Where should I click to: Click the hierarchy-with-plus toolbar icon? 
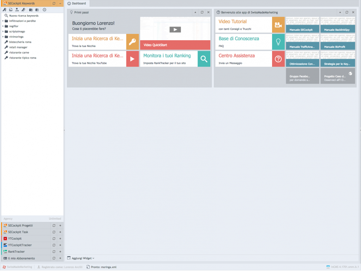17,10
